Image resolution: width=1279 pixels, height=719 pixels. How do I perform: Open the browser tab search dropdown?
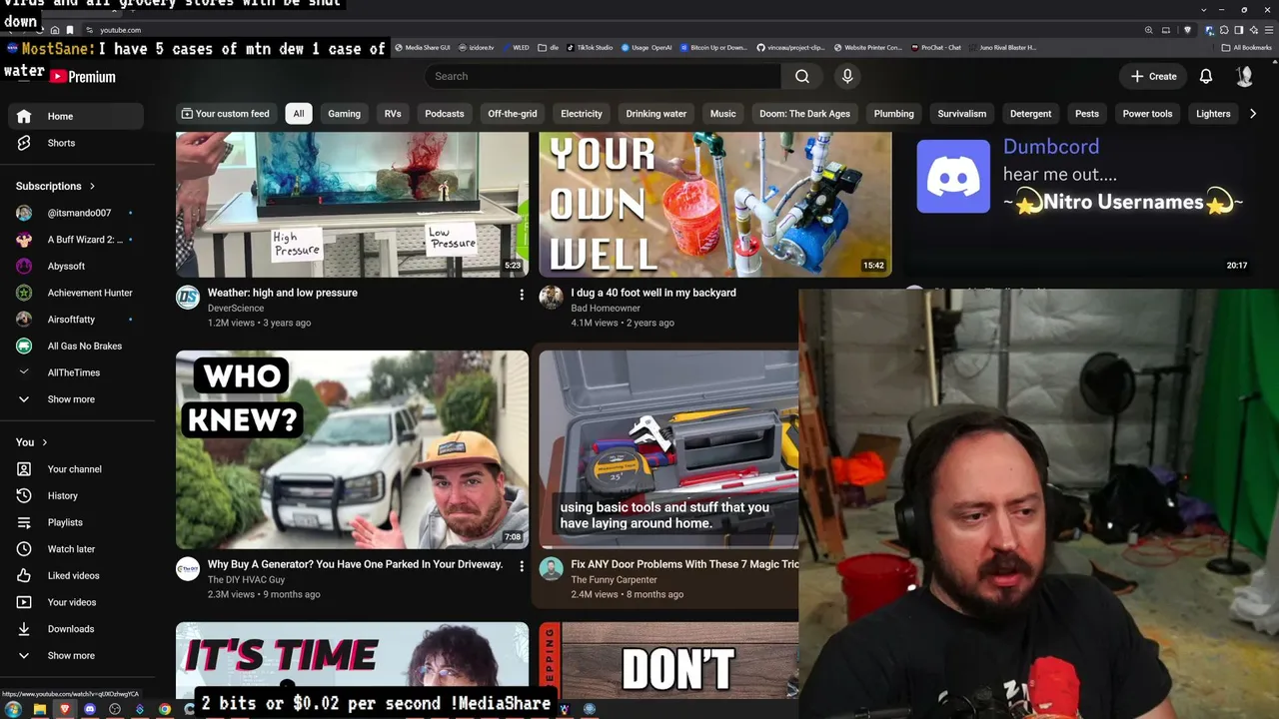pos(1204,9)
